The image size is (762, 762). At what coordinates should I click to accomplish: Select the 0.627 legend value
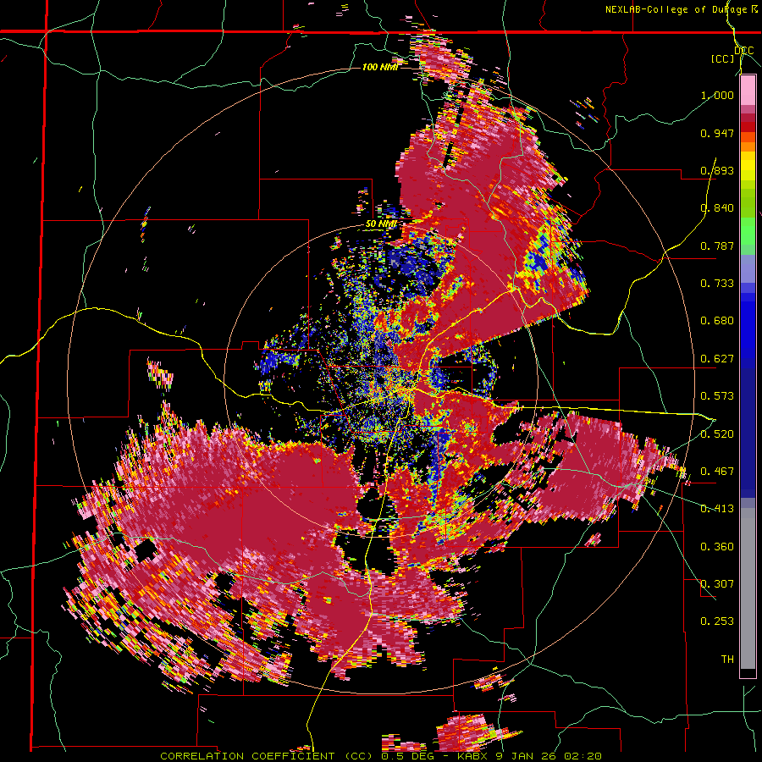[x=717, y=359]
